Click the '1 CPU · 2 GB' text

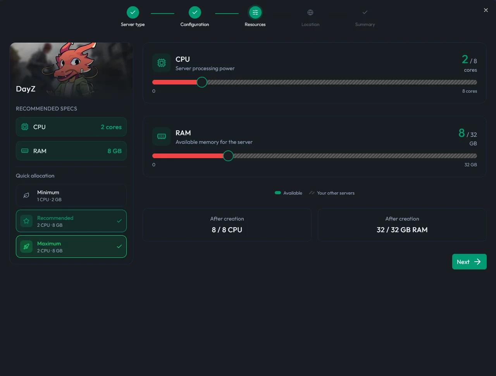coord(49,200)
